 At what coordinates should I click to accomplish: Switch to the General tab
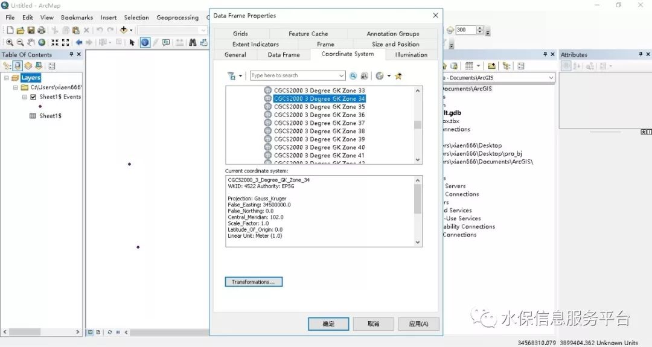tap(235, 55)
